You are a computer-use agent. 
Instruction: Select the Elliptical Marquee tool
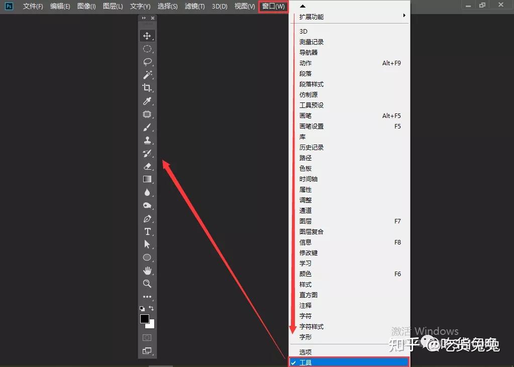pos(147,49)
